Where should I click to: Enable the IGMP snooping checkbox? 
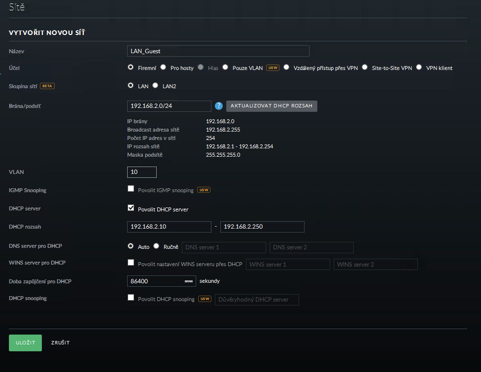click(131, 189)
